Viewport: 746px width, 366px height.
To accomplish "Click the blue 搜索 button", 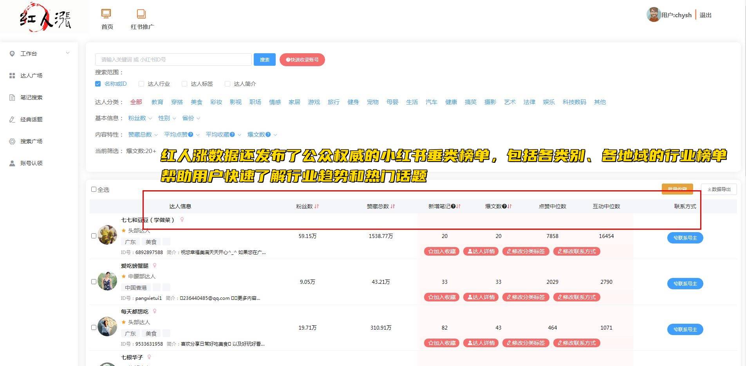I will tap(265, 59).
